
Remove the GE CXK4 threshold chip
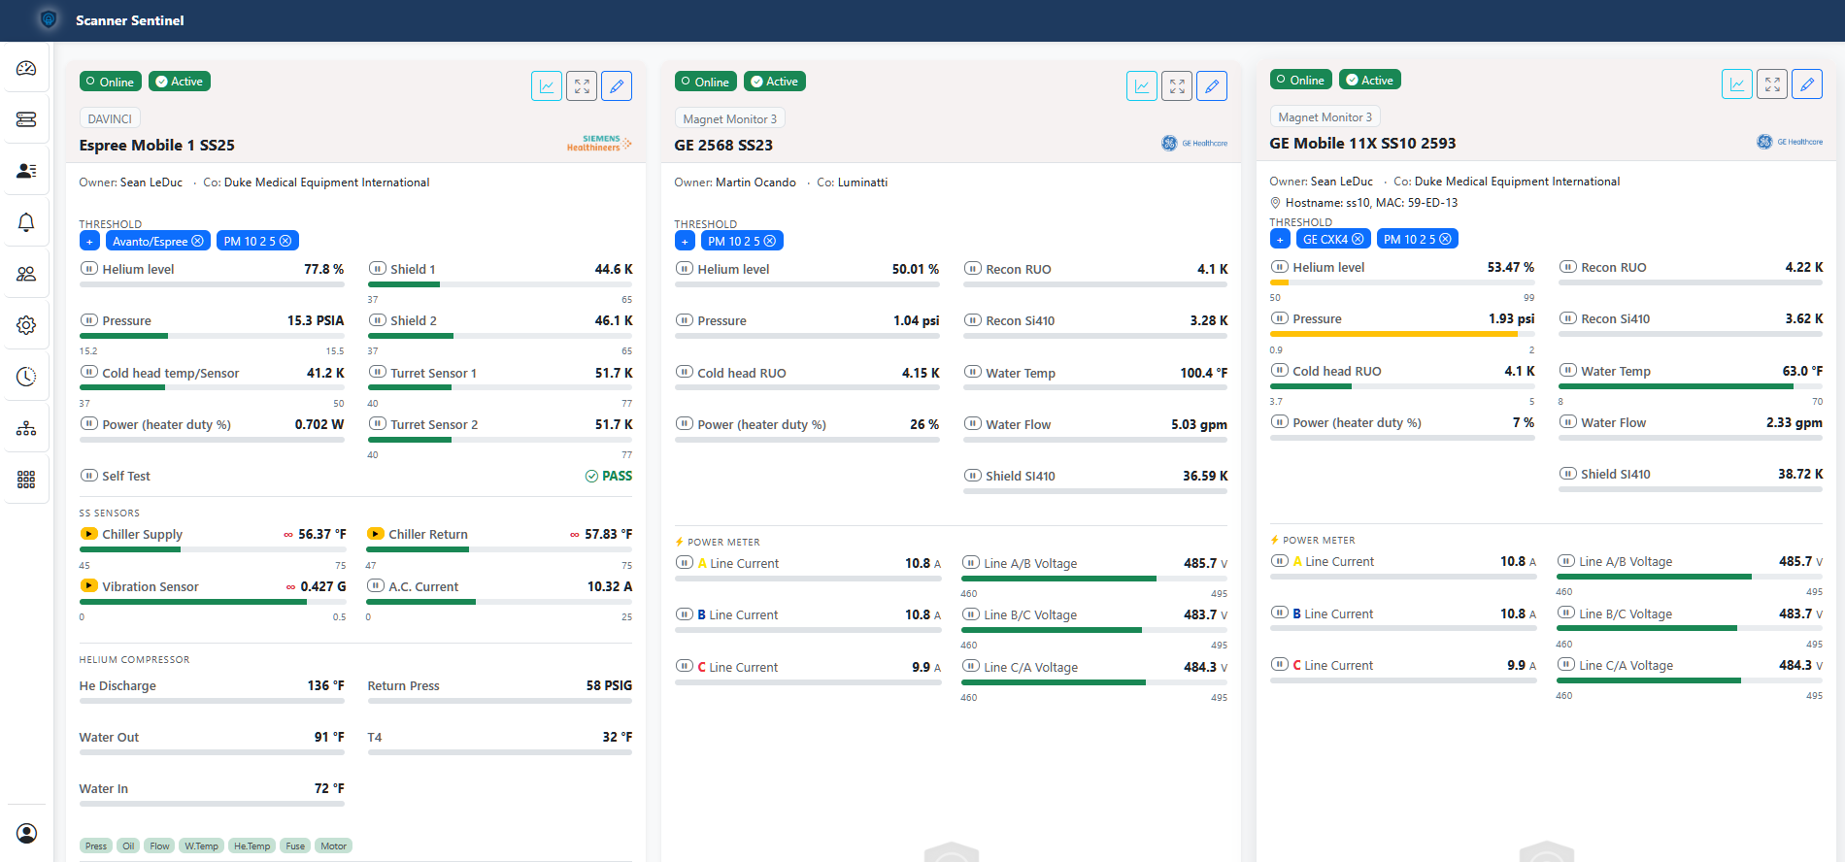1358,239
